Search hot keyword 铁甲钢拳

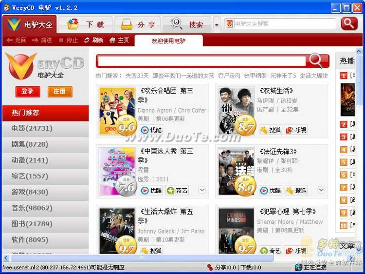coord(255,76)
